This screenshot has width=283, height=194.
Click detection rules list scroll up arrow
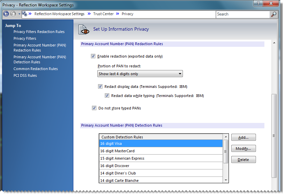(226, 137)
